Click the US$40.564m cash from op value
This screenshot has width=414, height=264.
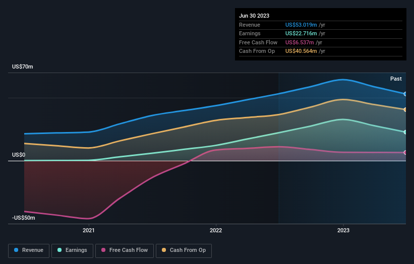tap(301, 51)
